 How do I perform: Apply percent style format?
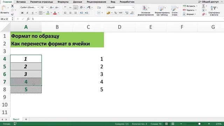tap(115, 13)
